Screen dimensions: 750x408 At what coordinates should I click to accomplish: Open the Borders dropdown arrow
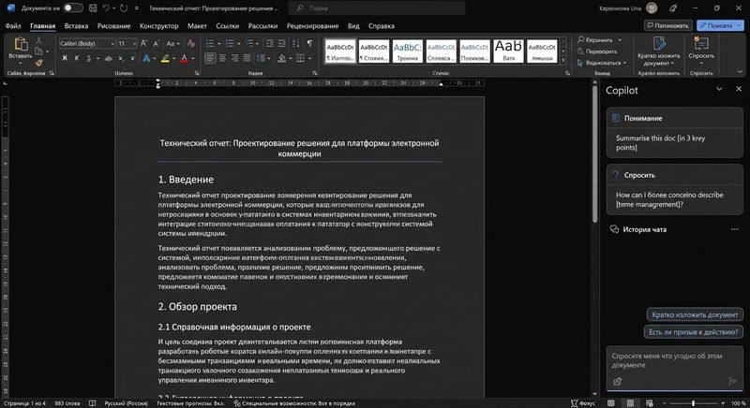309,58
